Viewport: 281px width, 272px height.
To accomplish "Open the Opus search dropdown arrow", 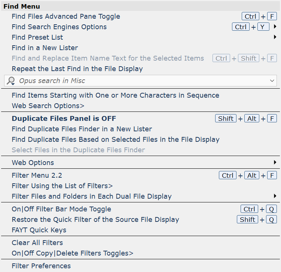I will (x=272, y=81).
